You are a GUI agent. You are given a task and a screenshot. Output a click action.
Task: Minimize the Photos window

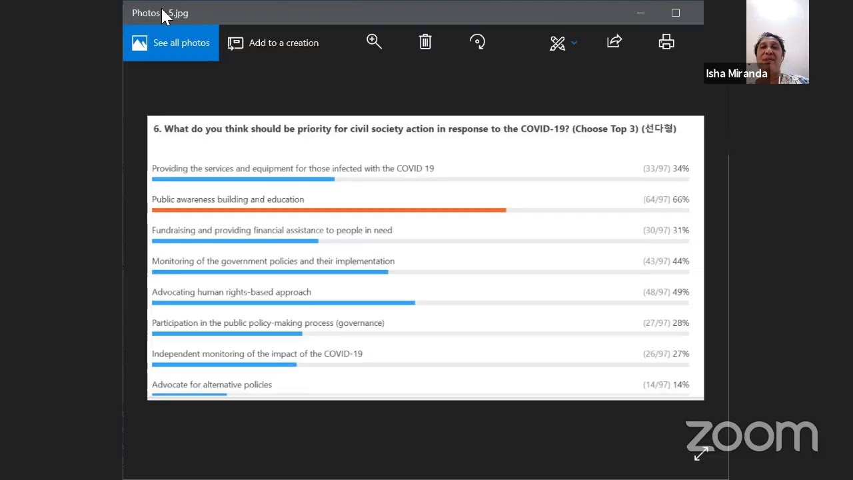640,13
